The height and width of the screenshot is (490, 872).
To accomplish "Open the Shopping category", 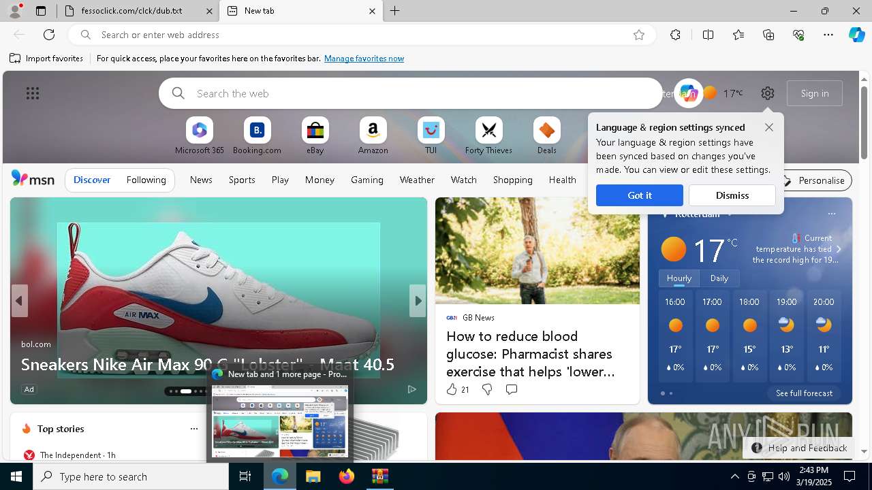I will coord(513,180).
